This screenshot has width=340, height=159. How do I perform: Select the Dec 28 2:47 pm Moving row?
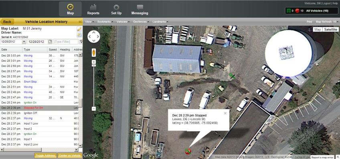click(x=39, y=97)
